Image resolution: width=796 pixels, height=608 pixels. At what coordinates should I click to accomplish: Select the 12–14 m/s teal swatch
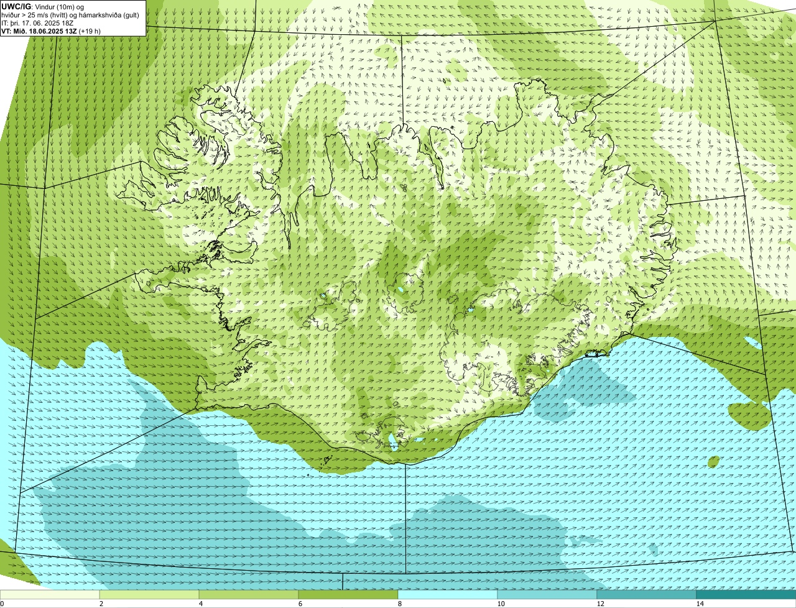[647, 594]
